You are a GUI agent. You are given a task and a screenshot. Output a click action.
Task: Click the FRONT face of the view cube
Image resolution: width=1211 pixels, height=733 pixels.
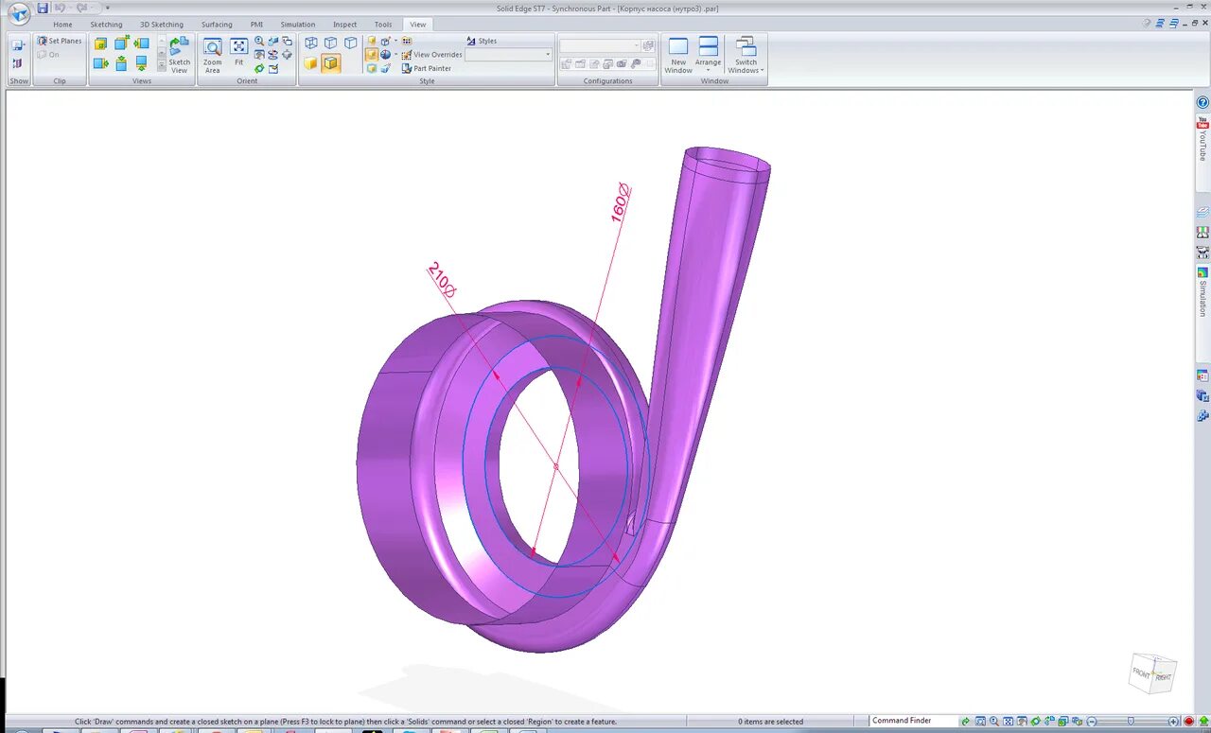(x=1142, y=674)
